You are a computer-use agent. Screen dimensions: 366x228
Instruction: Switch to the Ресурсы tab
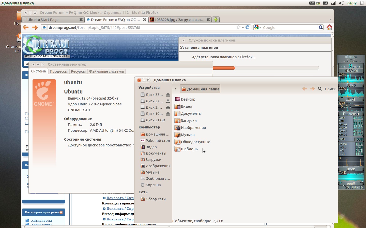pos(78,71)
